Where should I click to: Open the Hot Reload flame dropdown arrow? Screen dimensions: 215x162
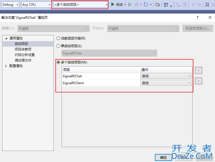pyautogui.click(x=141, y=5)
